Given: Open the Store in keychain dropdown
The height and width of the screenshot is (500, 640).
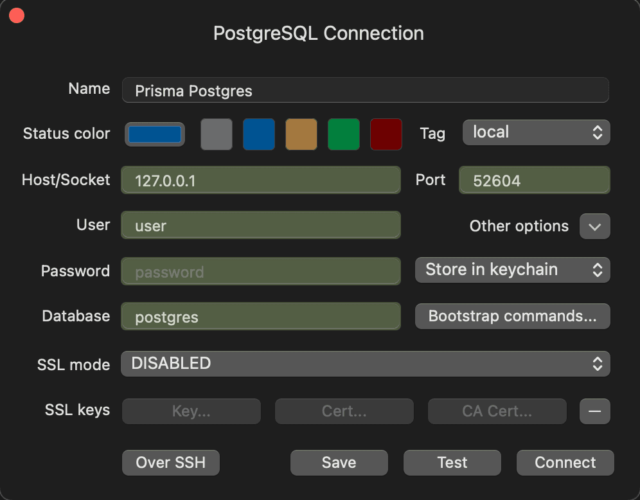Looking at the screenshot, I should pyautogui.click(x=512, y=270).
